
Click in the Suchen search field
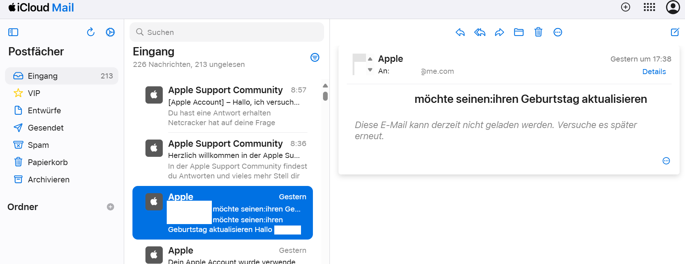[227, 32]
